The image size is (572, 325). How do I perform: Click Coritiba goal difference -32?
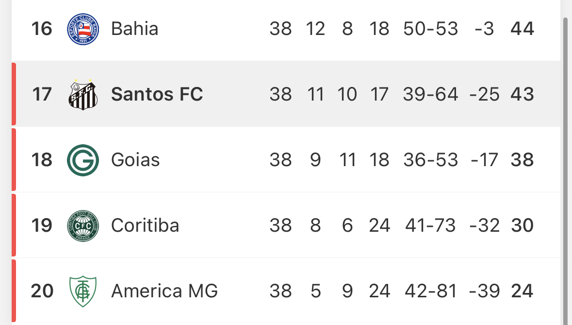[x=485, y=225]
